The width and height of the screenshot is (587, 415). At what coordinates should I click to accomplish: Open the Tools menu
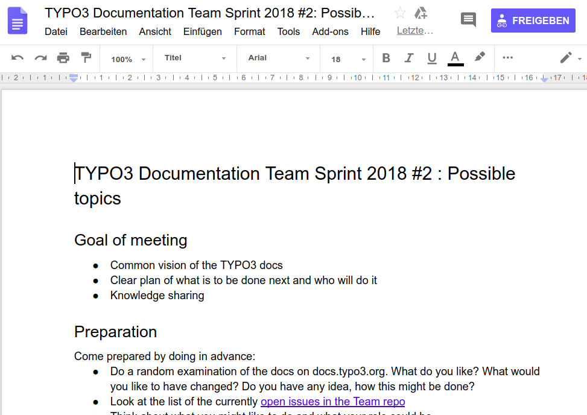point(288,32)
